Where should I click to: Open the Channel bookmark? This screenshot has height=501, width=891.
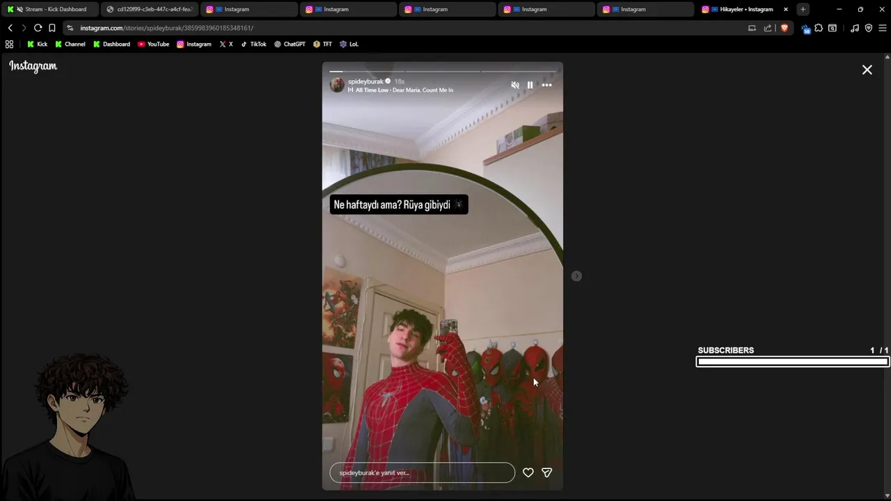tap(70, 44)
